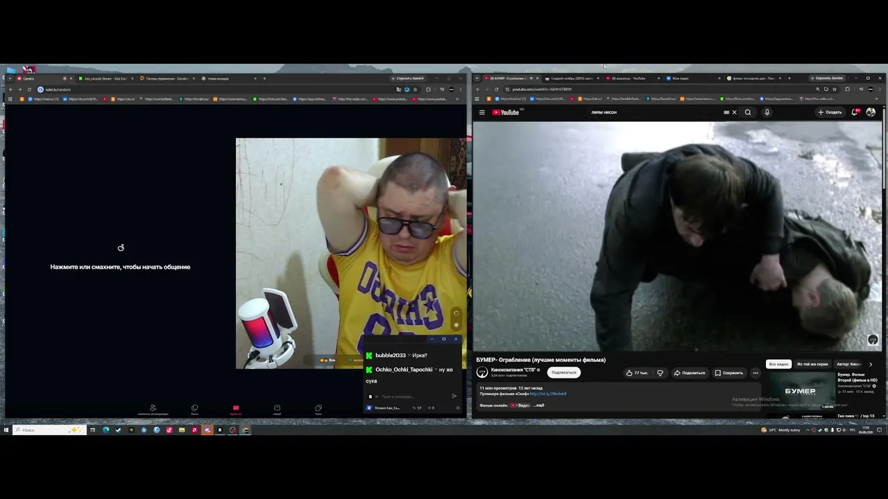Open the red center icon in rulet.tv bottom bar
This screenshot has width=888, height=499.
tap(236, 409)
